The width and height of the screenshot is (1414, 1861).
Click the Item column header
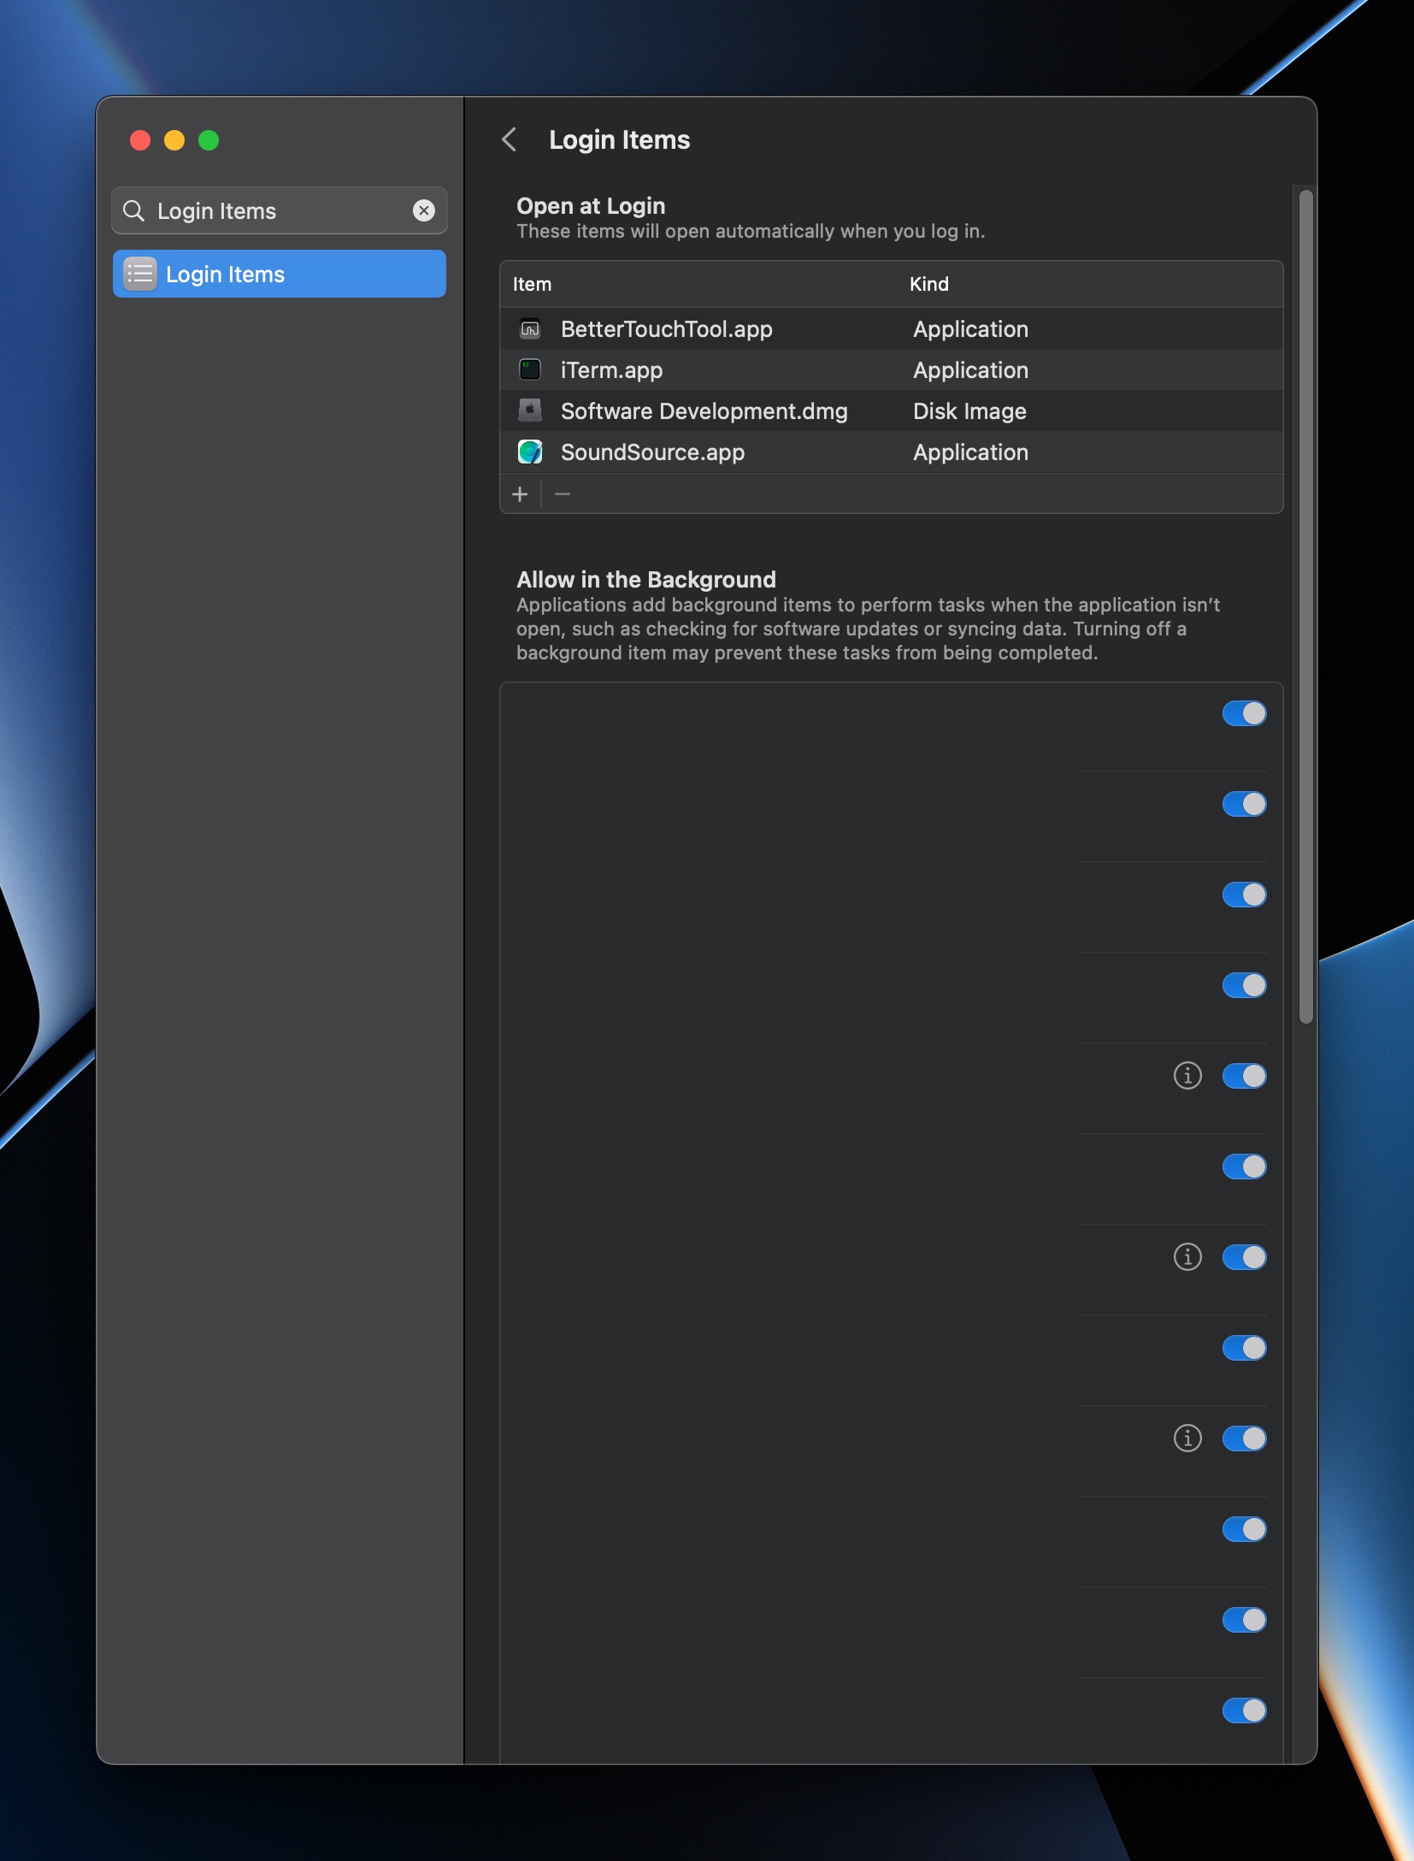point(532,284)
